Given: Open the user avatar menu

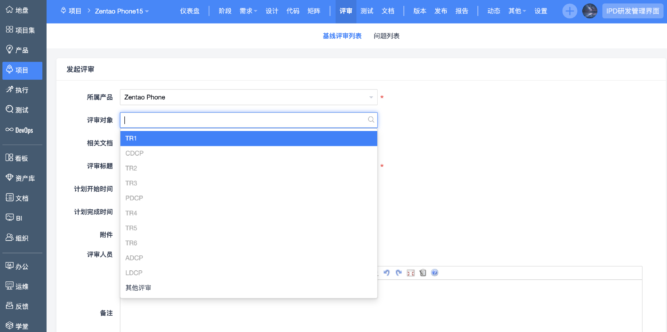Looking at the screenshot, I should pyautogui.click(x=590, y=11).
